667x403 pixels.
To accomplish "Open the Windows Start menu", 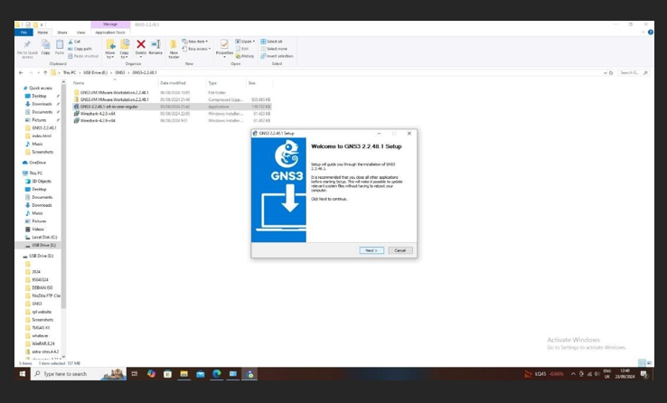I will pos(22,374).
